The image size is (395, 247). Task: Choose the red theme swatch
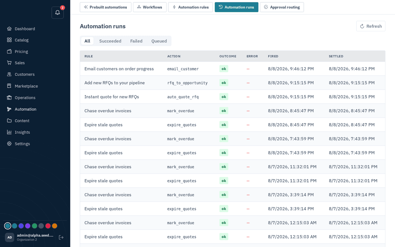pyautogui.click(x=48, y=226)
